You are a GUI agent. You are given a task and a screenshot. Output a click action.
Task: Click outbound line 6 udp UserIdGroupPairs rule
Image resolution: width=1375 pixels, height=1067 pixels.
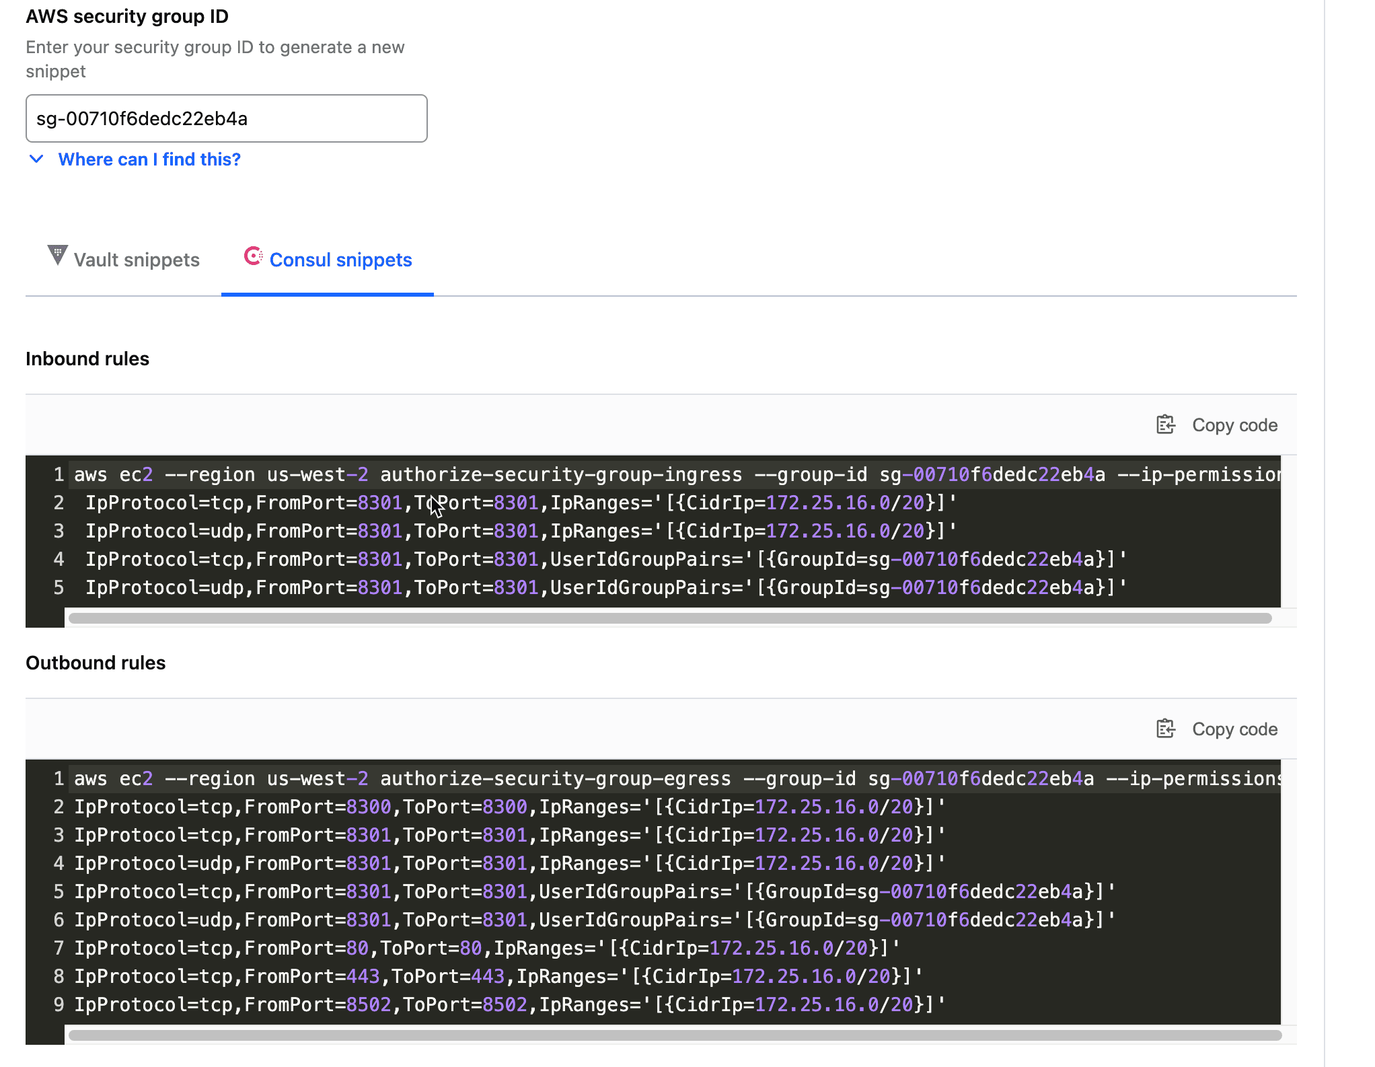595,920
